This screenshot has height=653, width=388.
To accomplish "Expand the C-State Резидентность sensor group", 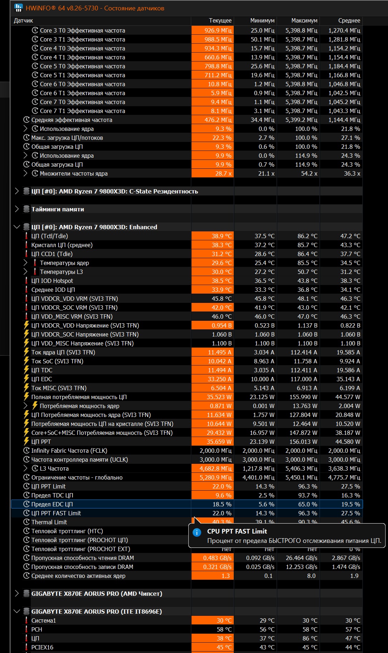I will click(17, 191).
